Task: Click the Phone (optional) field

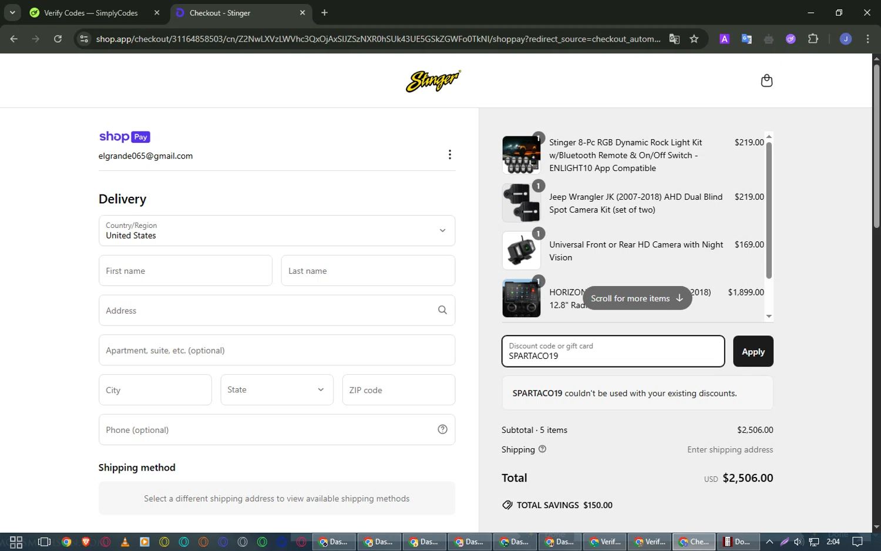Action: click(x=277, y=429)
